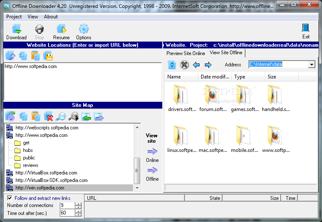Select the forum.soft... folder
The image size is (322, 222).
click(x=213, y=98)
